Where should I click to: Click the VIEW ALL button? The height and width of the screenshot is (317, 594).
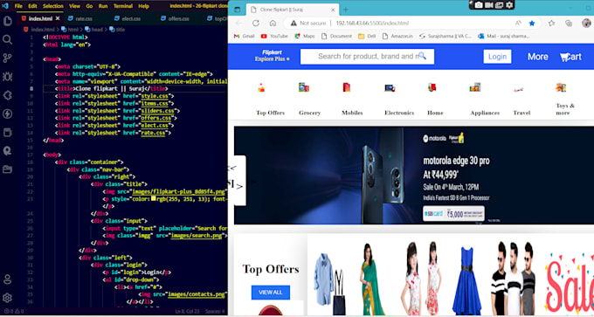[x=271, y=293]
